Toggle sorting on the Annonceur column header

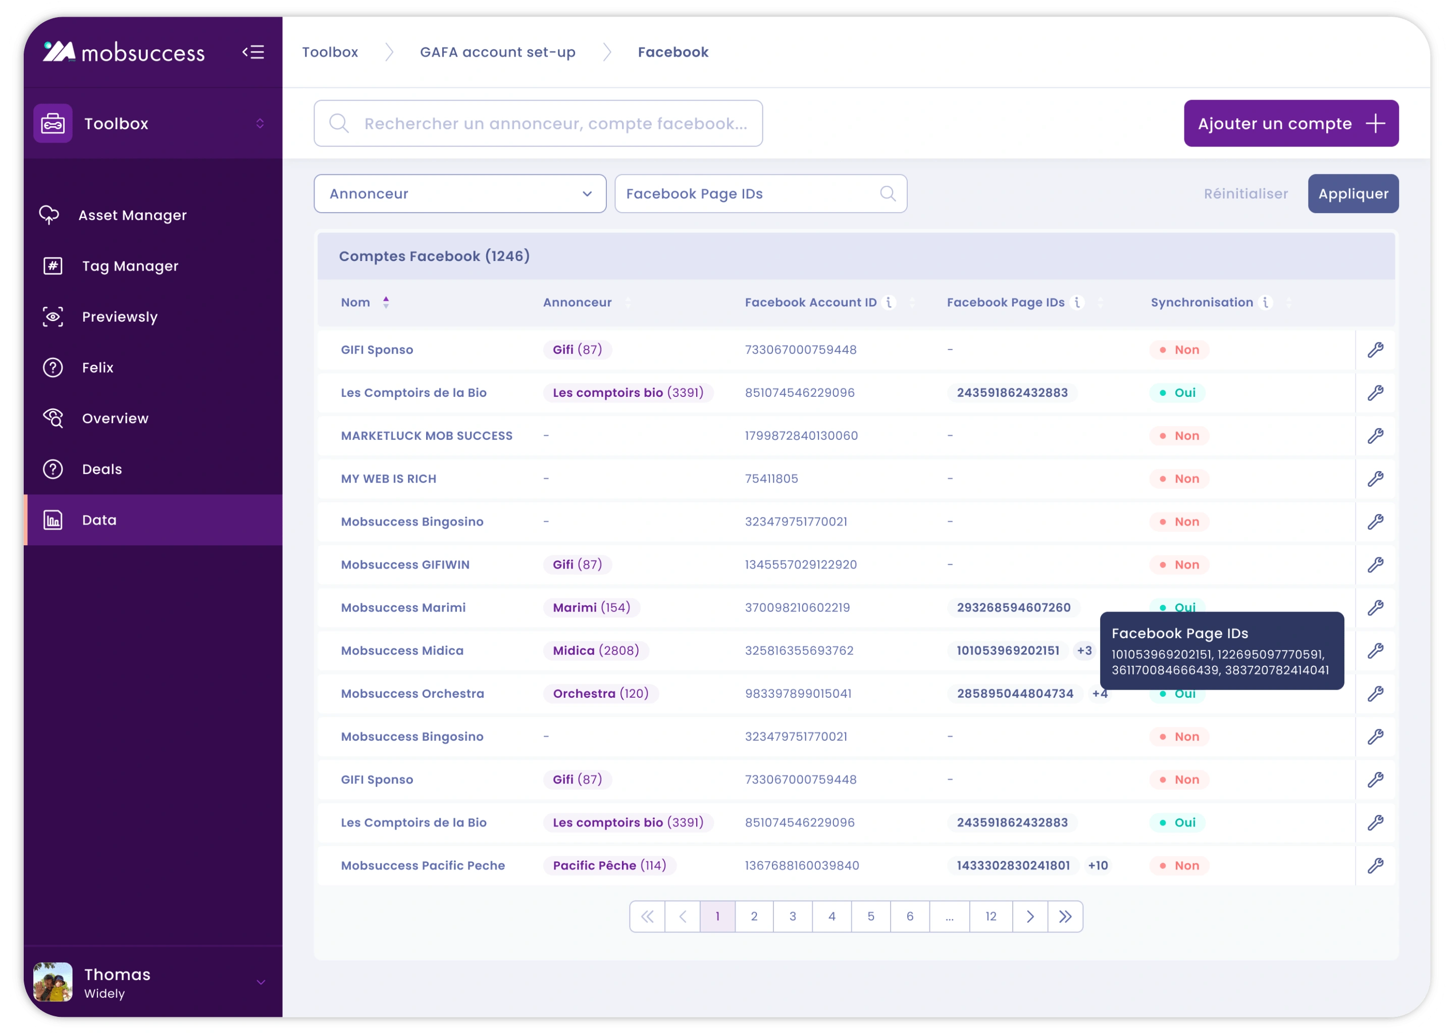click(x=628, y=303)
